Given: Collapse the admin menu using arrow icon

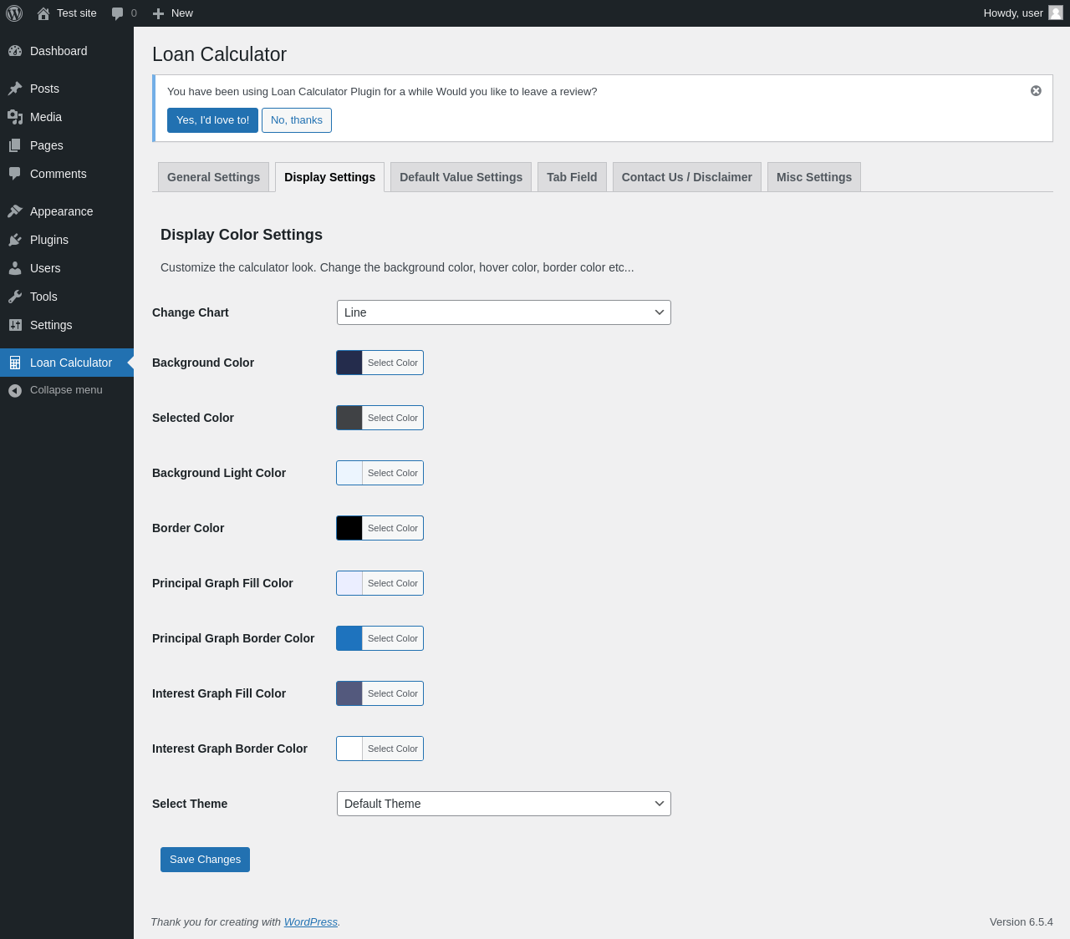Looking at the screenshot, I should tap(15, 390).
